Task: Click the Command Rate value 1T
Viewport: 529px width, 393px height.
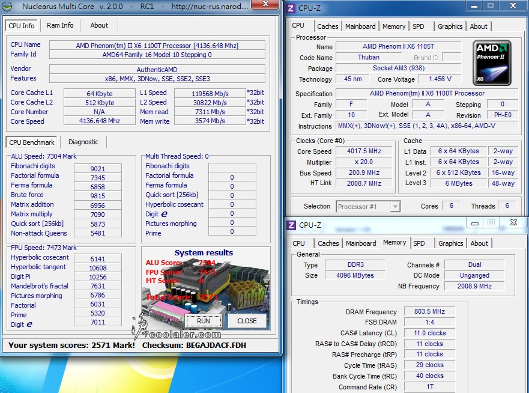Action: [429, 386]
